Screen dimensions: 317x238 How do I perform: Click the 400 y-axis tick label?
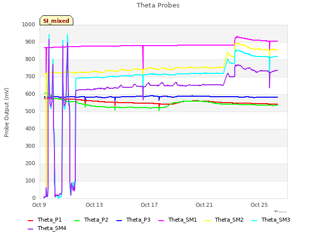[x=30, y=129]
